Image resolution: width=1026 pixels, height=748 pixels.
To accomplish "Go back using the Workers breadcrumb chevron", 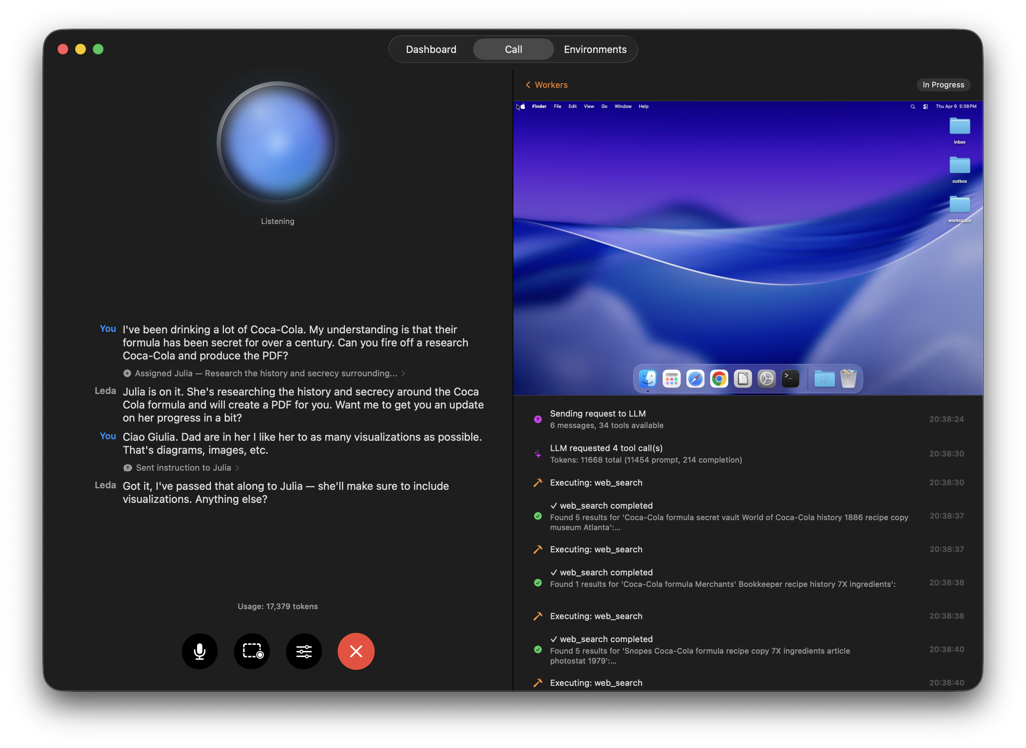I will click(528, 85).
